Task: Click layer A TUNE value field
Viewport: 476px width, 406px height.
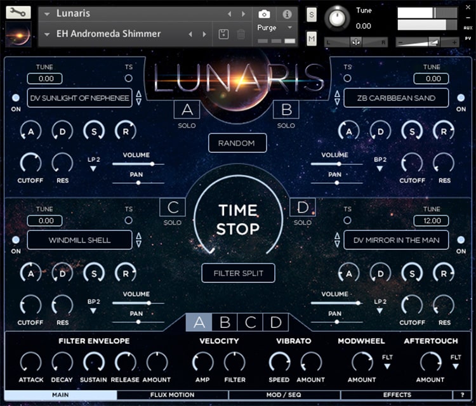Action: pyautogui.click(x=45, y=79)
